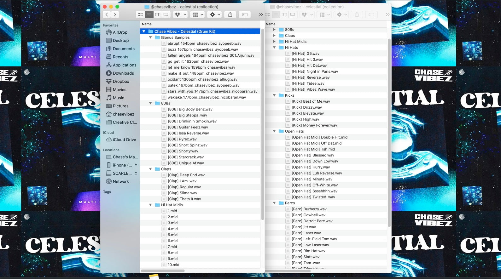Open Downloads in the sidebar
Viewport: 501px width, 279px height.
coord(123,73)
